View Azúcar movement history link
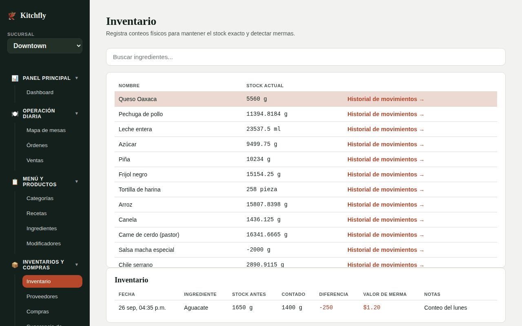The height and width of the screenshot is (326, 522). (386, 144)
